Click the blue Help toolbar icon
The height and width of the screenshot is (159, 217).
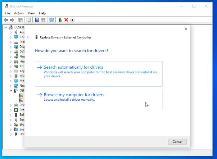[37, 20]
